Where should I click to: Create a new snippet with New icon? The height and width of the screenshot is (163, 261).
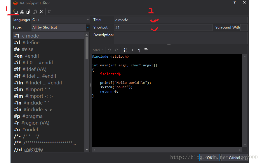(x=15, y=12)
